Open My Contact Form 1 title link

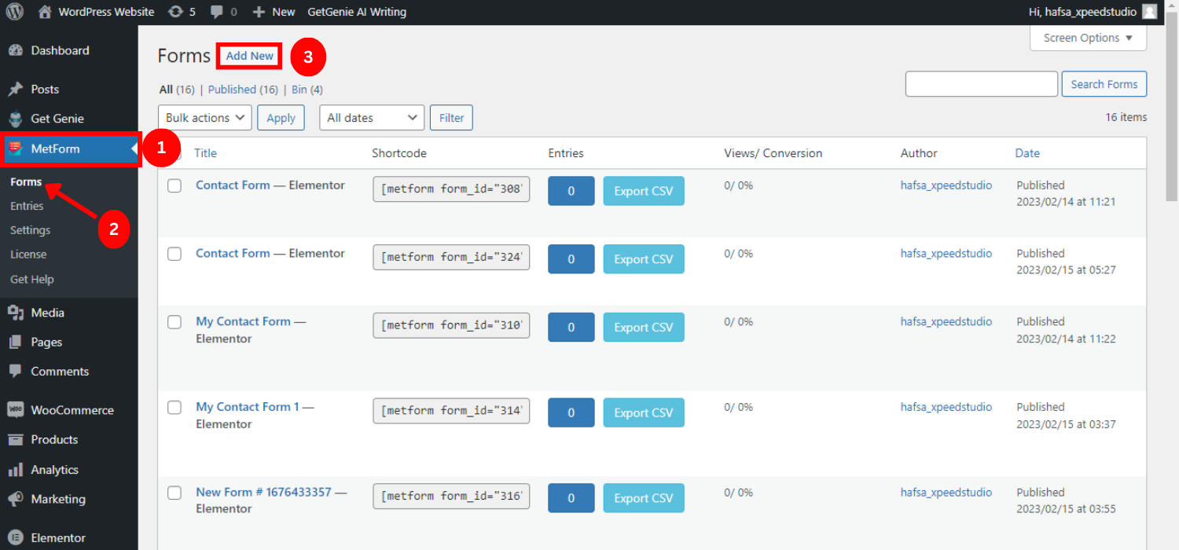tap(248, 407)
